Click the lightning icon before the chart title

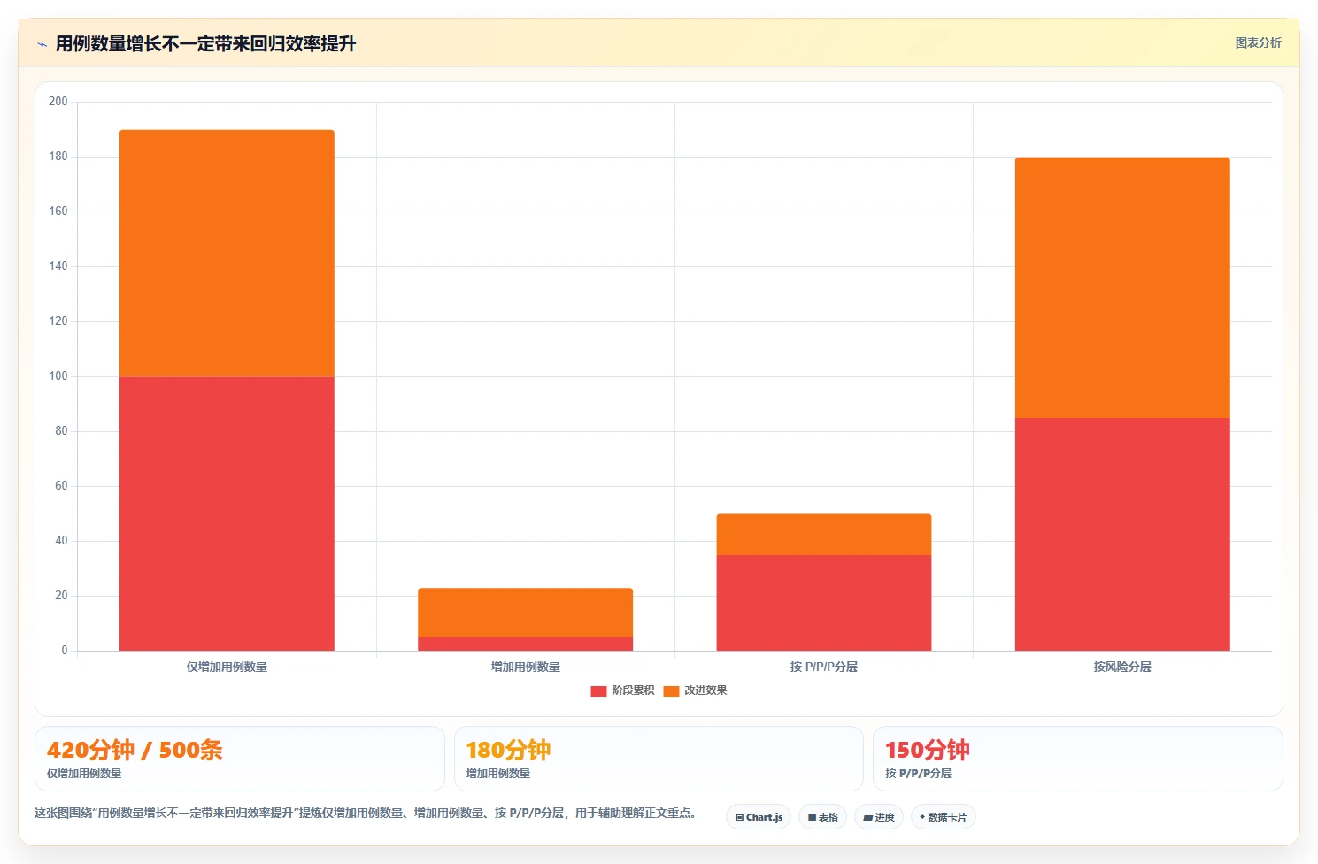(42, 44)
